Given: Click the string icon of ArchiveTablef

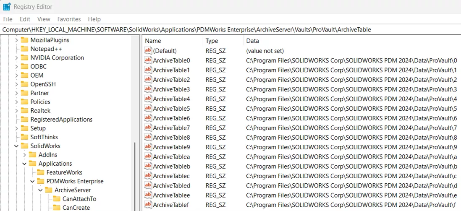Looking at the screenshot, I should point(148,205).
